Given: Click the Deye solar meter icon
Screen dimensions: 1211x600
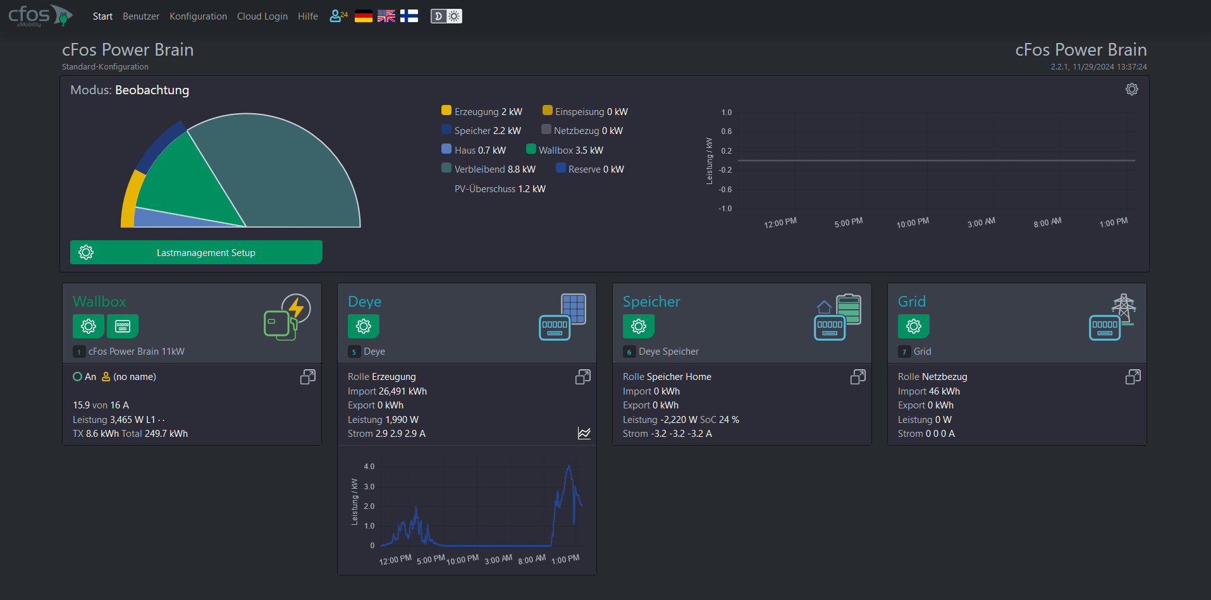Looking at the screenshot, I should [x=563, y=317].
